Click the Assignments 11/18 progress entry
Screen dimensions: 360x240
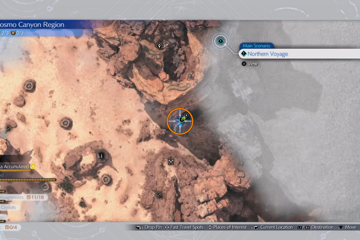(x=24, y=197)
